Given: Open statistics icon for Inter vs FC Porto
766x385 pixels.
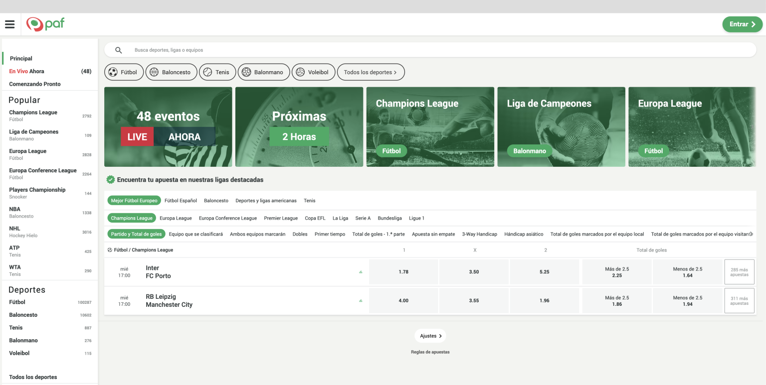Looking at the screenshot, I should 361,272.
